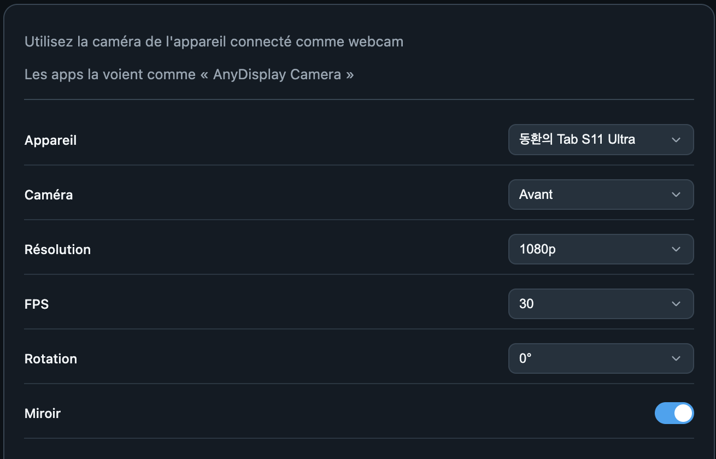716x459 pixels.
Task: Open the Appareil device dropdown
Action: pos(601,140)
